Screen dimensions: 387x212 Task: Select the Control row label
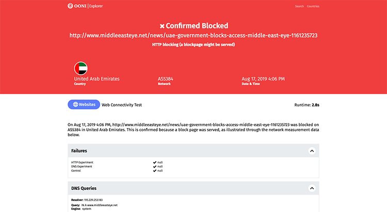click(76, 171)
